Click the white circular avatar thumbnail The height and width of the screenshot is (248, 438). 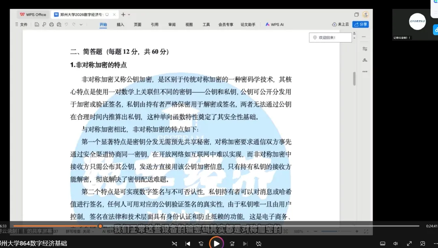point(417,21)
